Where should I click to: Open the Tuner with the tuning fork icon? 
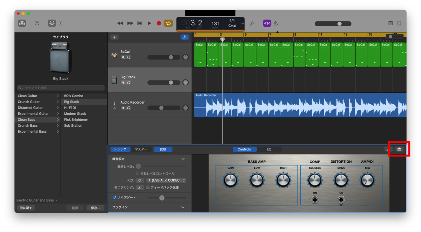click(252, 23)
